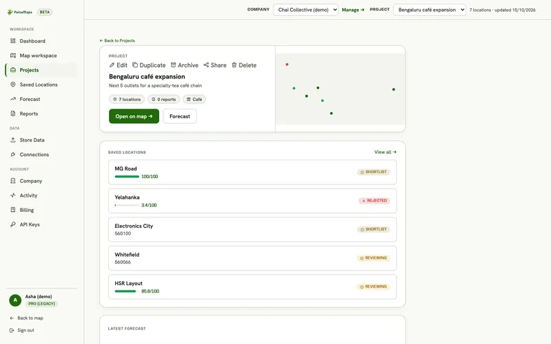Duplicate the project via copy icon
Image resolution: width=551 pixels, height=344 pixels.
(x=135, y=65)
